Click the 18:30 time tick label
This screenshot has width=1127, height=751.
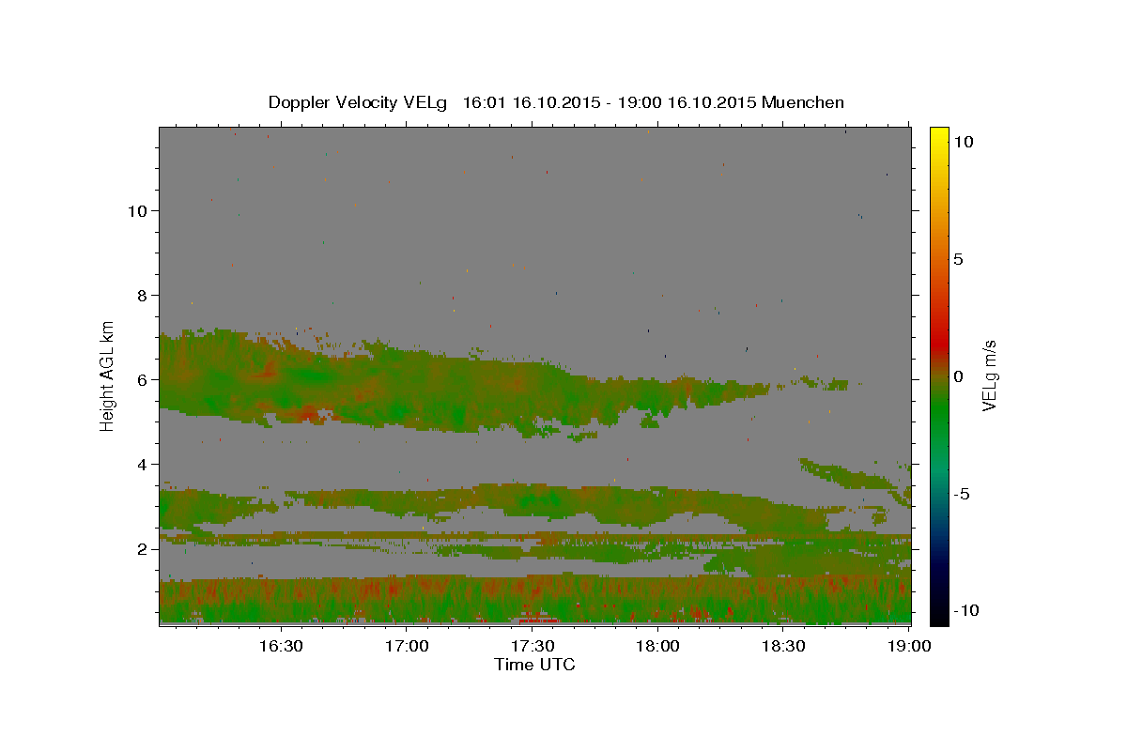pos(783,646)
